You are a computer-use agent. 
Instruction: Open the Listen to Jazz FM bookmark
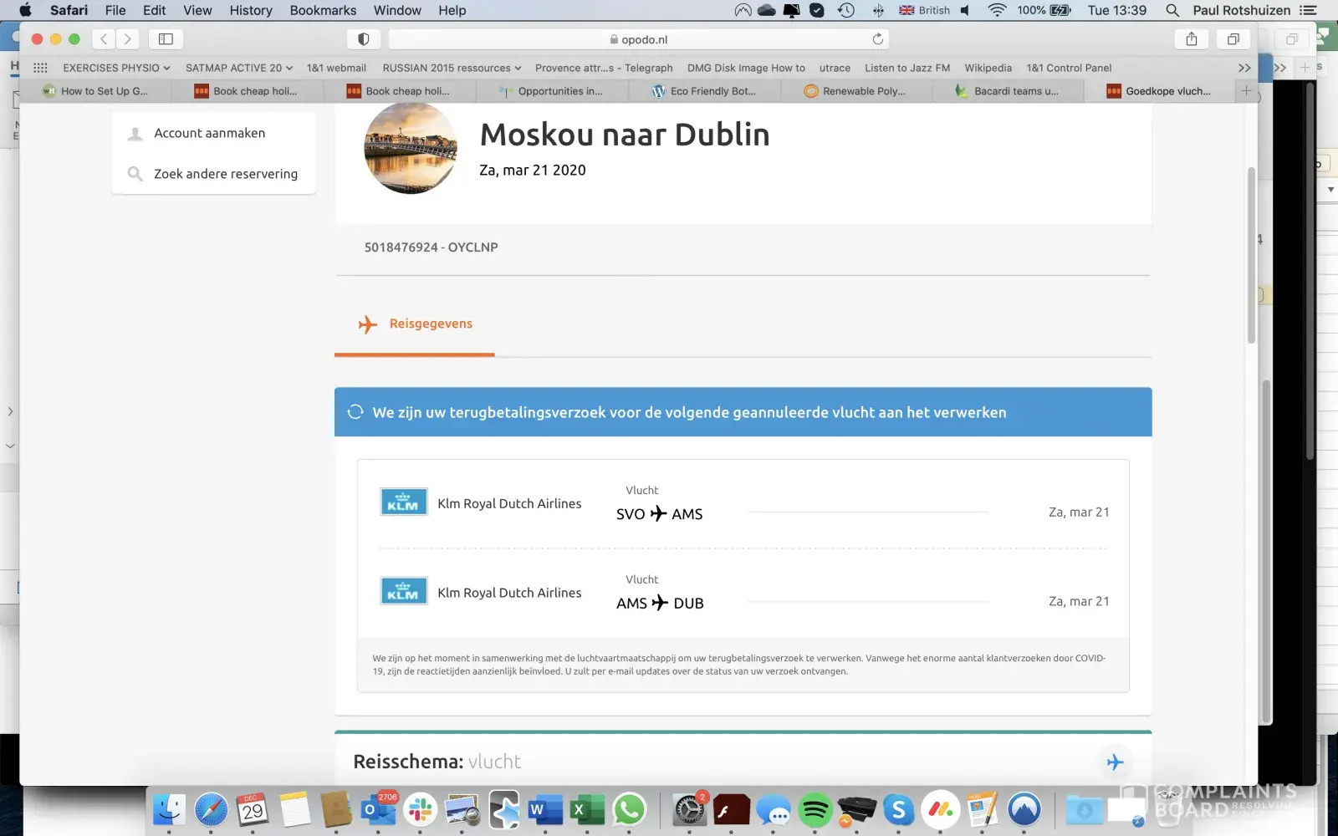point(907,68)
